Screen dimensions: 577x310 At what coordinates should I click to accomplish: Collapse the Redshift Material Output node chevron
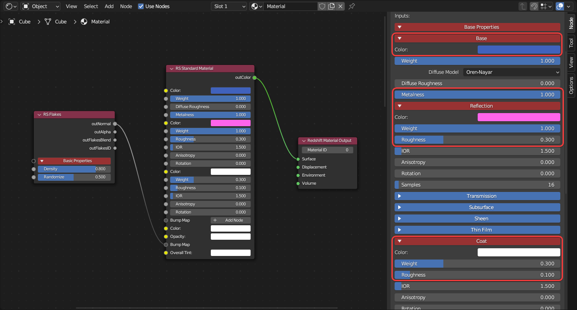pos(303,141)
